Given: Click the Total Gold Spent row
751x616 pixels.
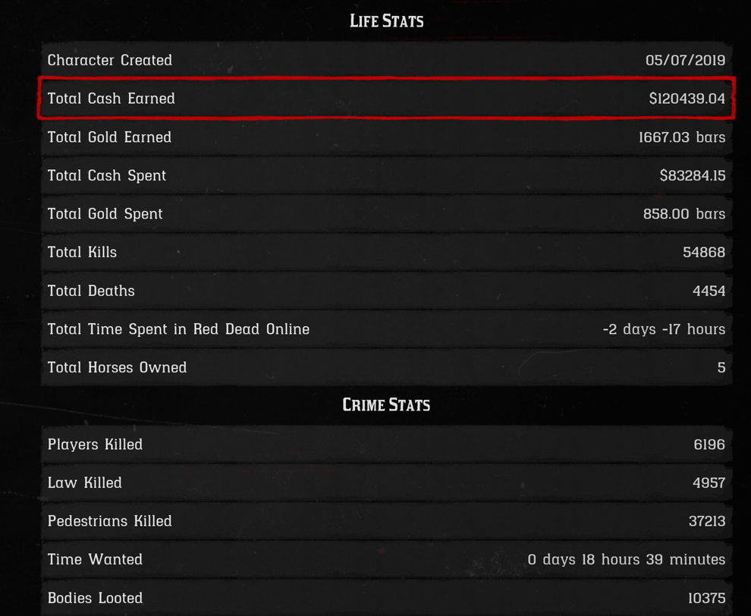Looking at the screenshot, I should pyautogui.click(x=386, y=214).
